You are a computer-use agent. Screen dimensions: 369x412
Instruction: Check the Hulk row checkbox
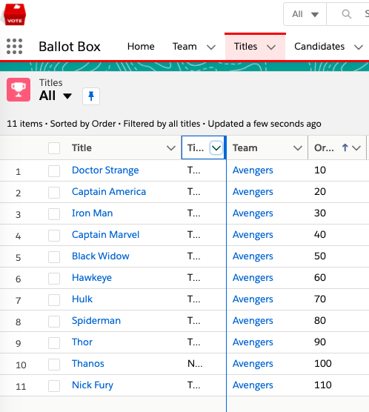(54, 300)
